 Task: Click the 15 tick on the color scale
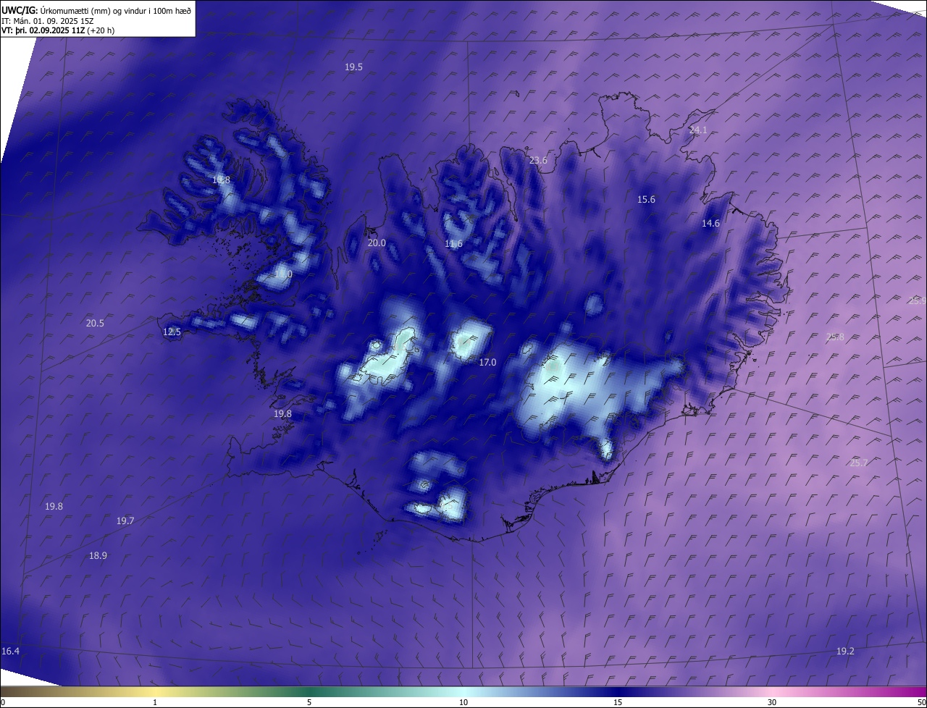click(x=618, y=702)
